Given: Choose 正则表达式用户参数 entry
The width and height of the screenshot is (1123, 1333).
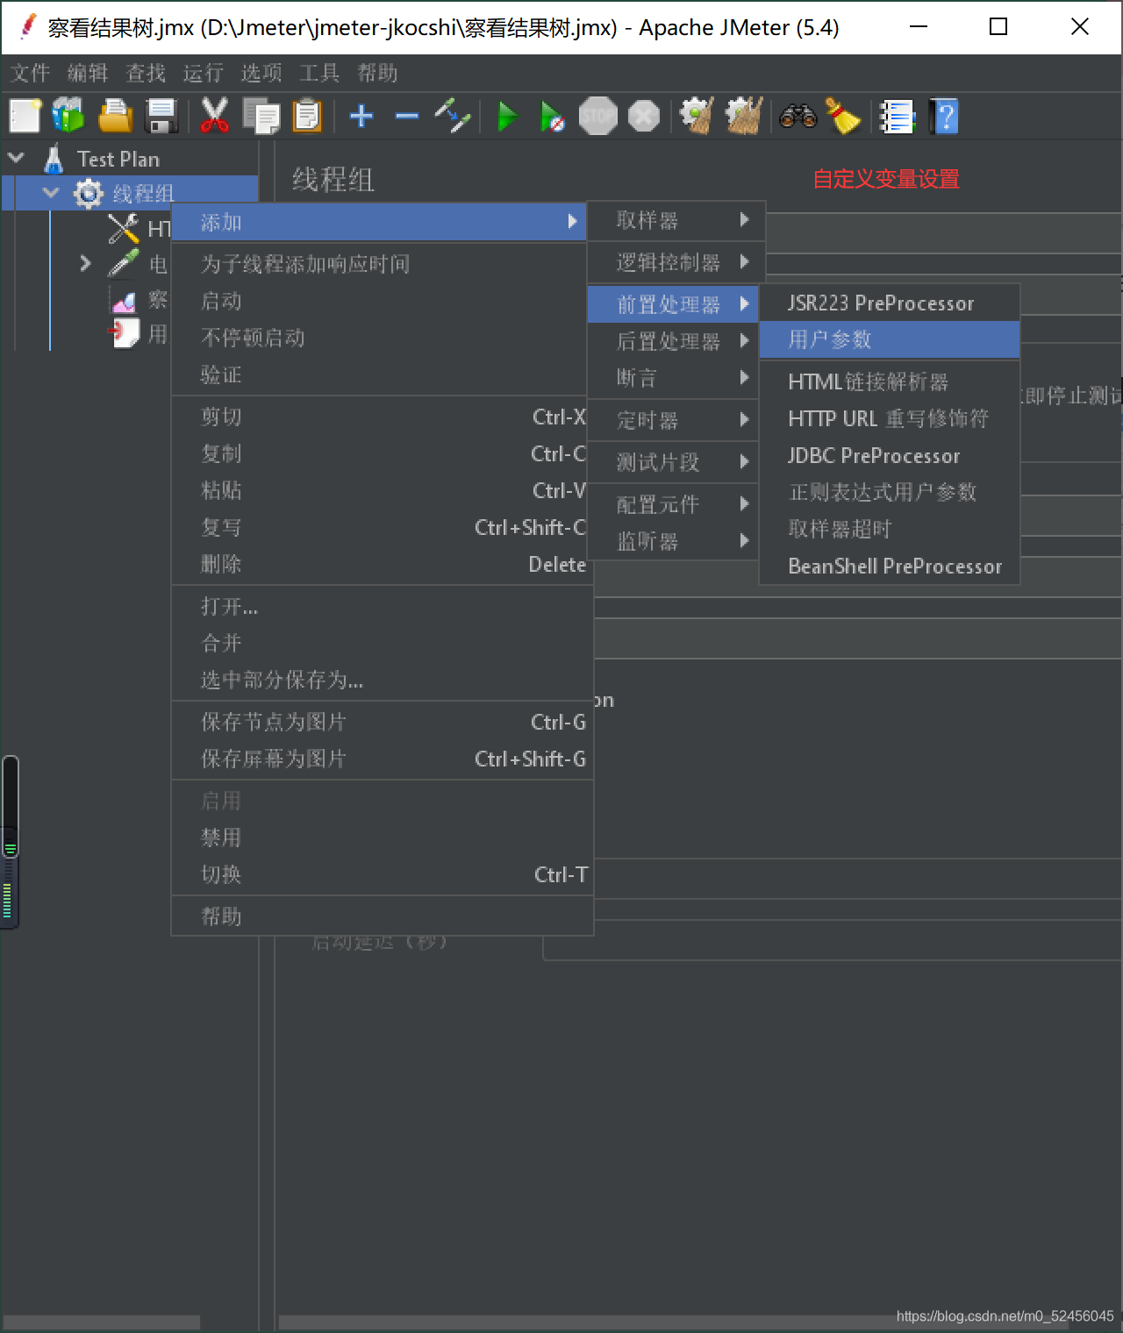Looking at the screenshot, I should (890, 492).
